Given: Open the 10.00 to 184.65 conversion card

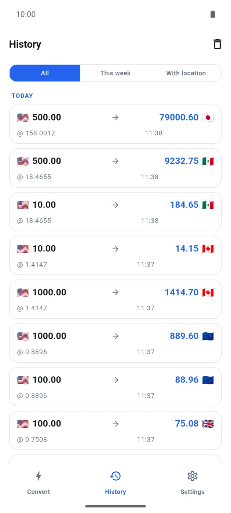Looking at the screenshot, I should pyautogui.click(x=115, y=212).
